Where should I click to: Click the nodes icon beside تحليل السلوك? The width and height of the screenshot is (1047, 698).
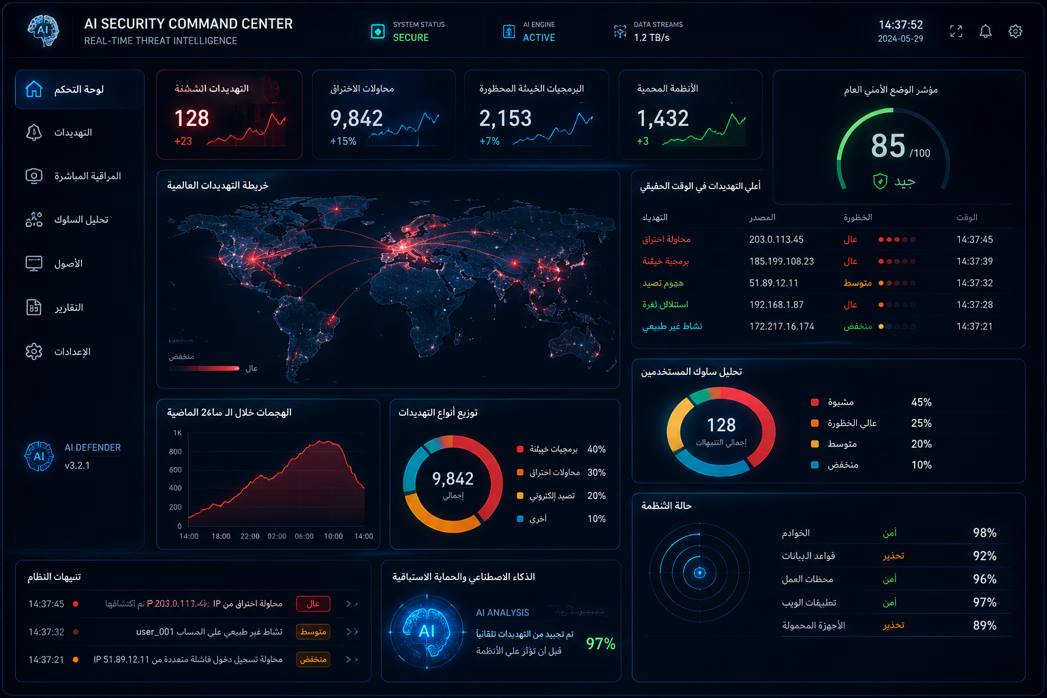pos(34,219)
